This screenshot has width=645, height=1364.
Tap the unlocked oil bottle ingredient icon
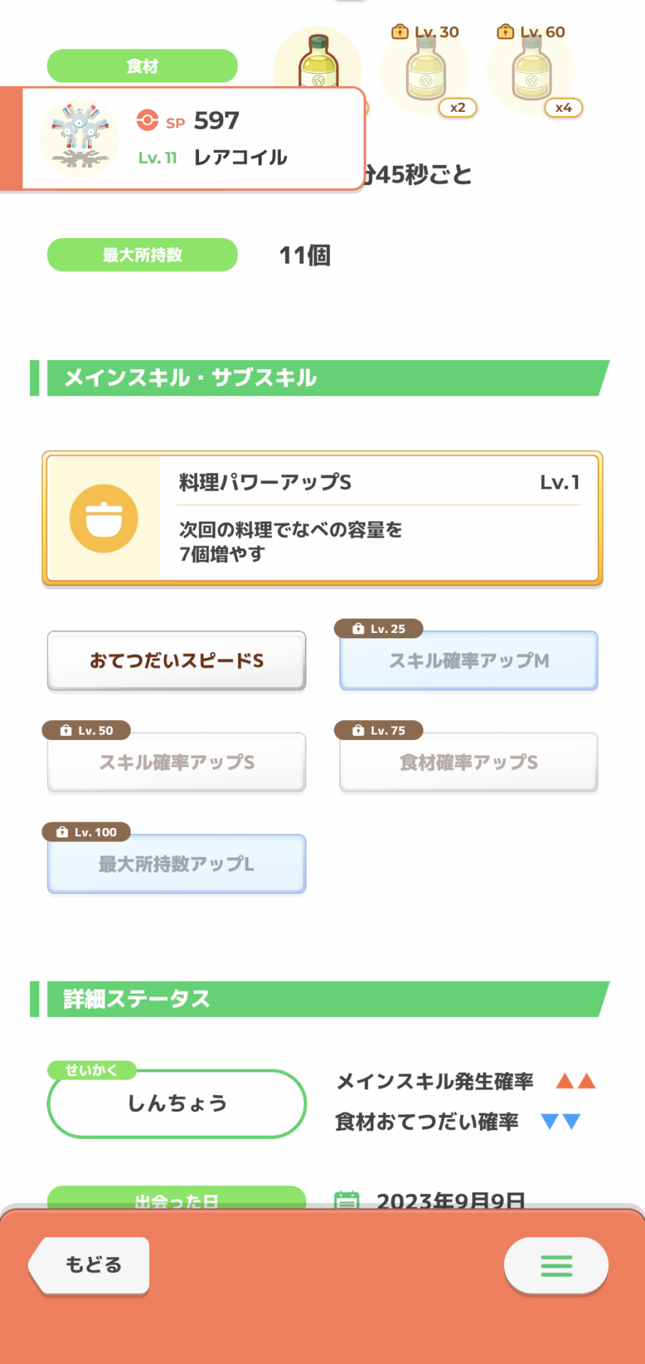318,61
